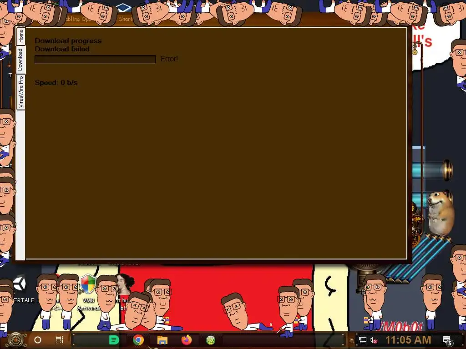Select the Download vertical tab
Screen dimensions: 466x349
[20, 60]
